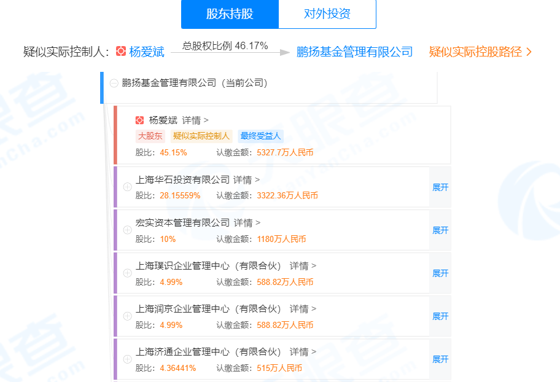Select 鹏扬基金管理有限公司（当前公司）row text
Image resolution: width=560 pixels, height=382 pixels.
pyautogui.click(x=195, y=83)
